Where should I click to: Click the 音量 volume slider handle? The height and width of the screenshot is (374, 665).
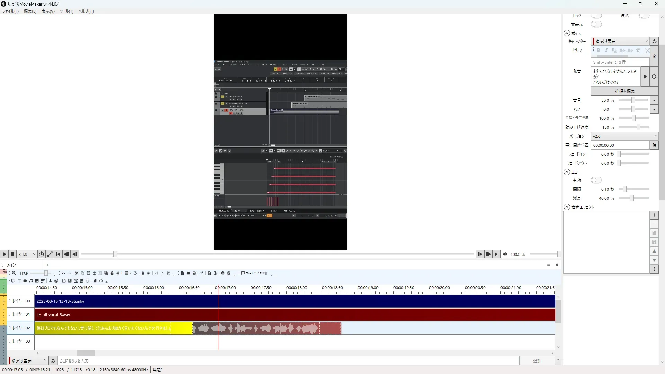[633, 100]
